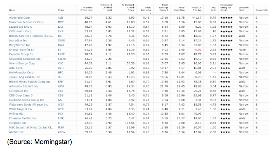272x149 pixels.
Task: Click the Price/Fair Value sort arrow
Action: click(x=150, y=13)
